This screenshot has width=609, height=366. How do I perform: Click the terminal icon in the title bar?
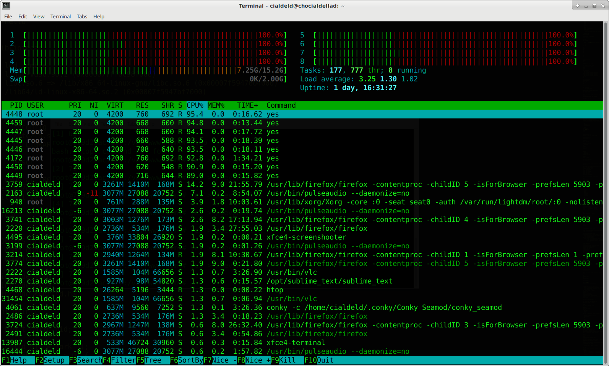tap(6, 6)
